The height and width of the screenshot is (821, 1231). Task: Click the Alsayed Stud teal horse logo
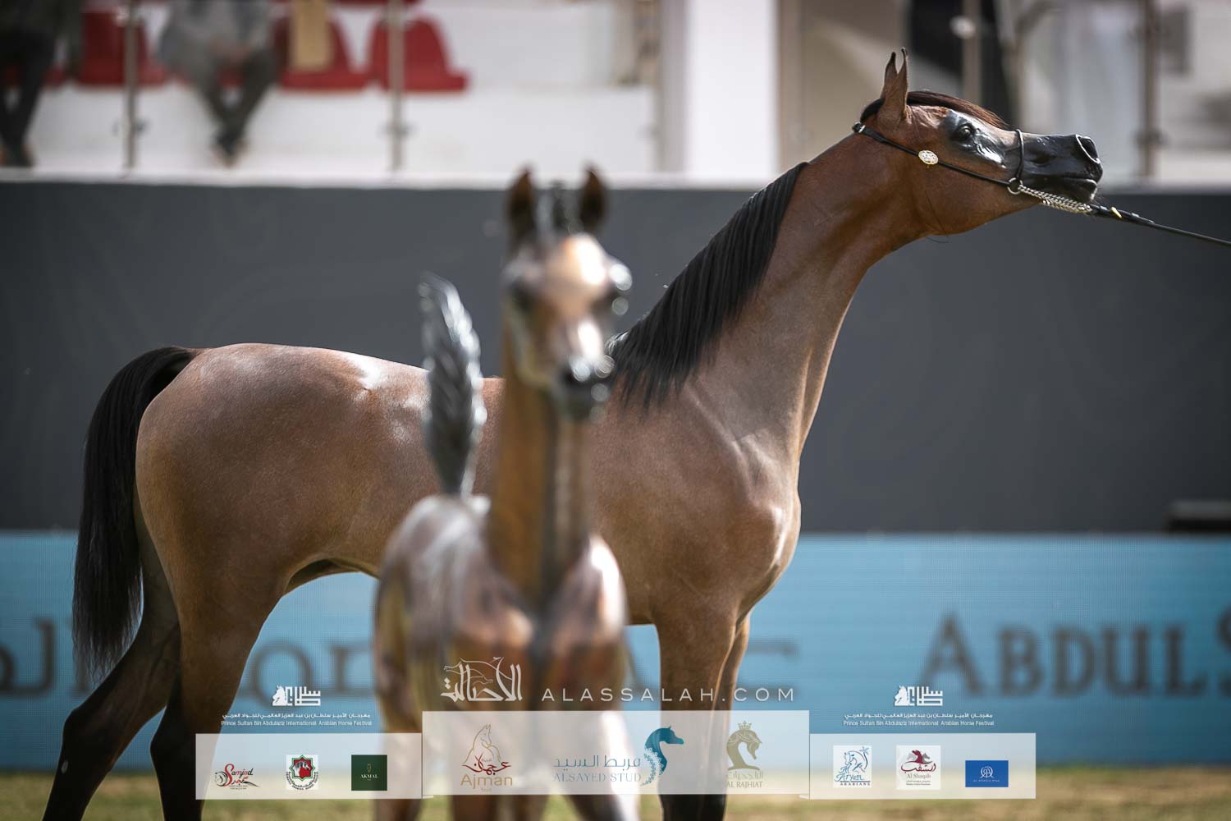click(663, 754)
